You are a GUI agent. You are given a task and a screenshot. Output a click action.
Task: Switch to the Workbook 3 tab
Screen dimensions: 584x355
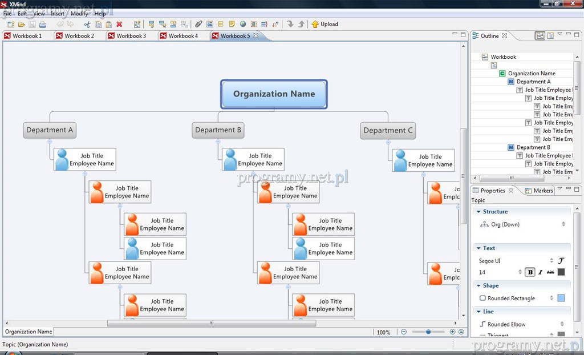131,36
